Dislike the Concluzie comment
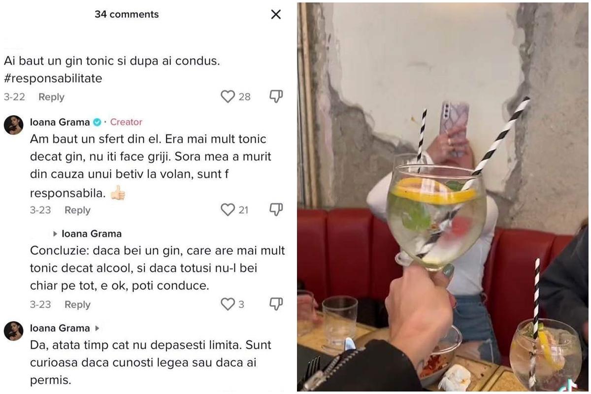The height and width of the screenshot is (394, 591). (276, 304)
